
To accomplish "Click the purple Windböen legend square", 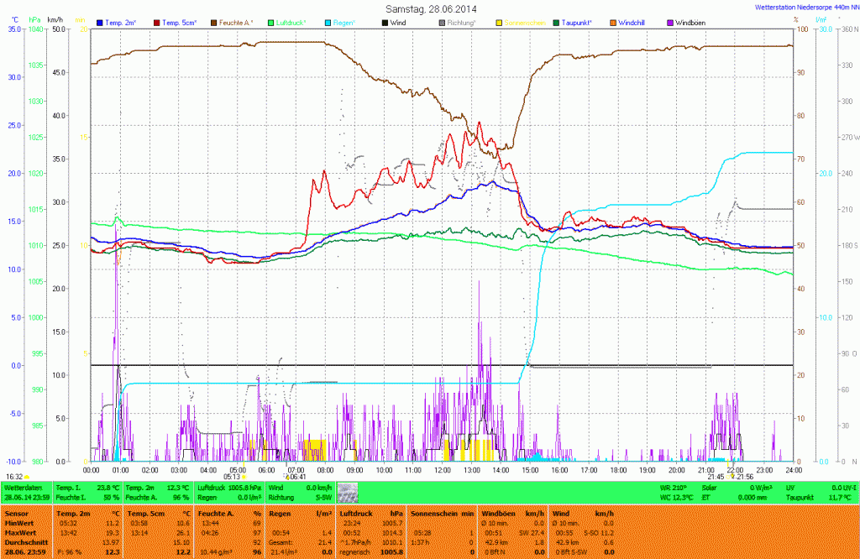I will (670, 22).
